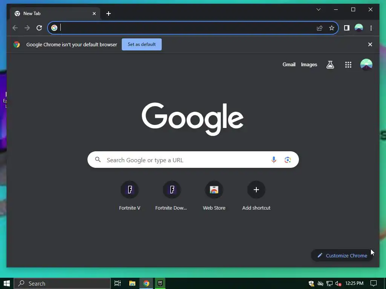
Task: Dismiss the default browser notification bar
Action: [370, 44]
